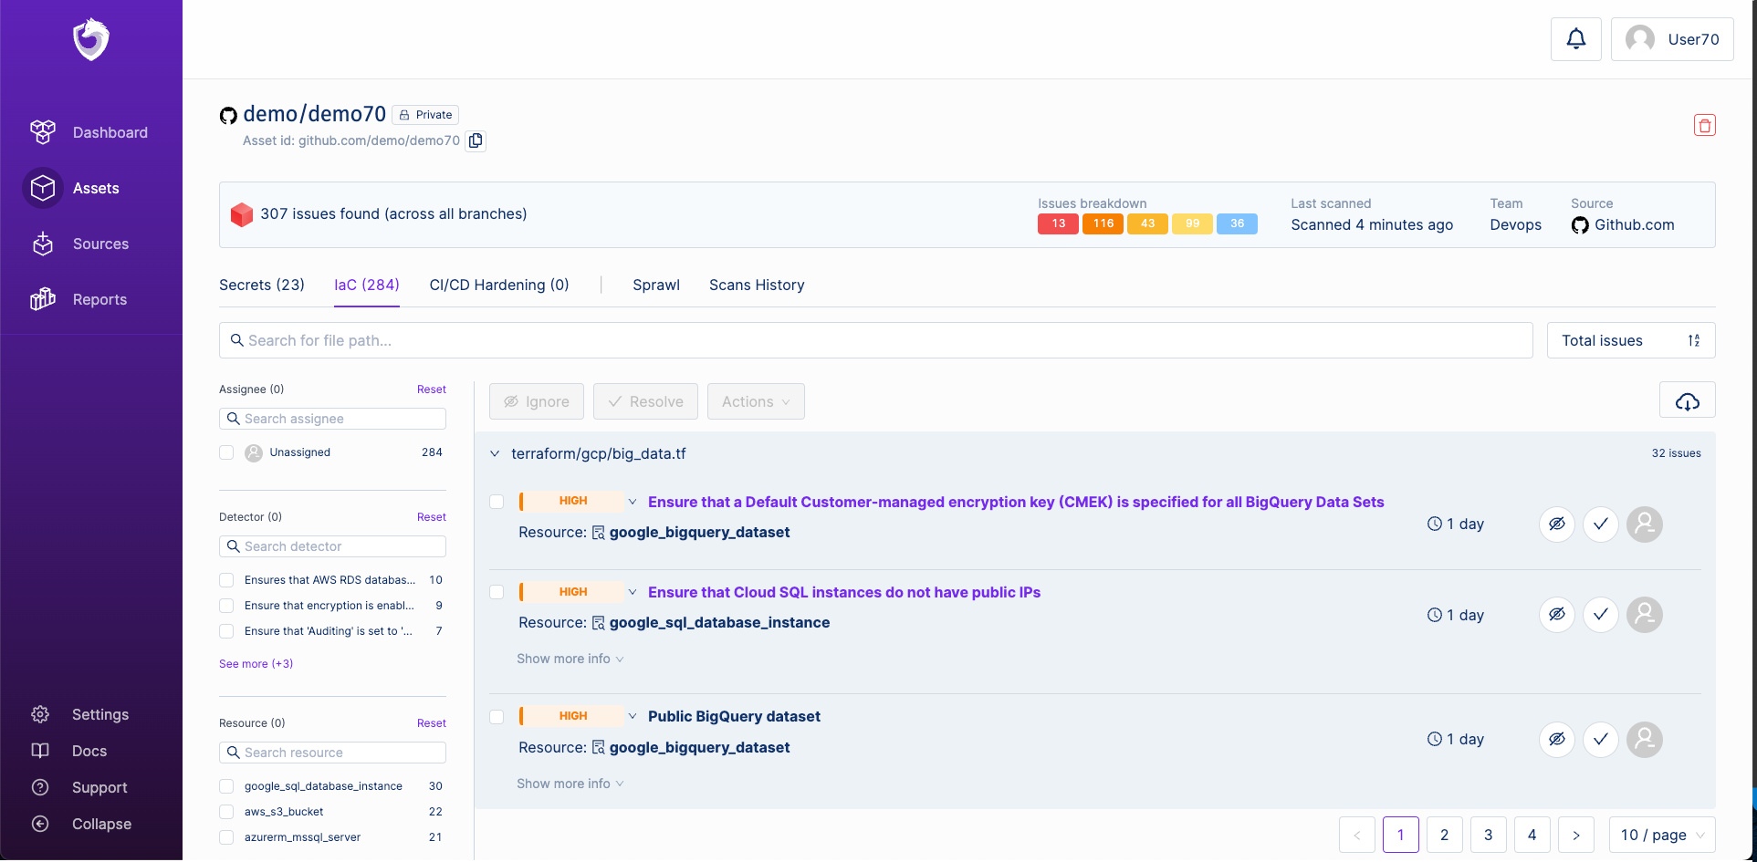Switch to the Secrets (23) tab
The image size is (1757, 862).
[262, 285]
